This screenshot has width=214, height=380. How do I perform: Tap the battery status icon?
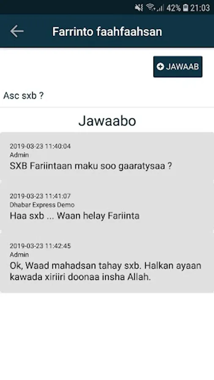[x=185, y=8]
